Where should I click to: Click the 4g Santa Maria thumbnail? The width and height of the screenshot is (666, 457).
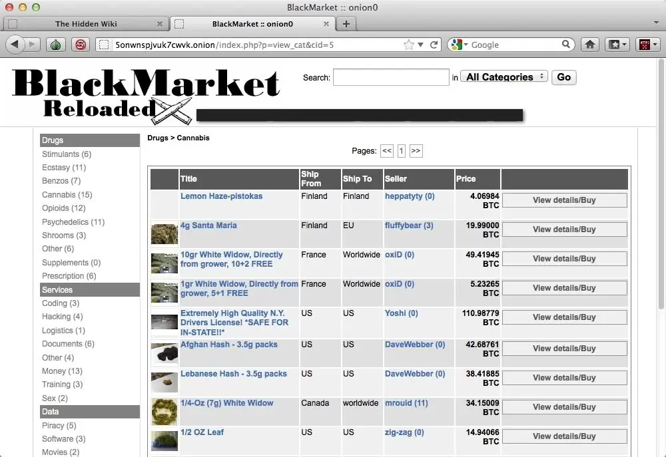coord(165,234)
